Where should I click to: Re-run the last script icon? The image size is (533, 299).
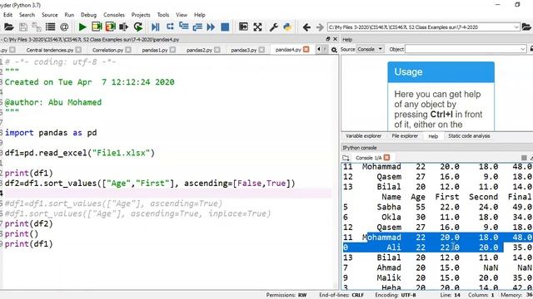138,27
